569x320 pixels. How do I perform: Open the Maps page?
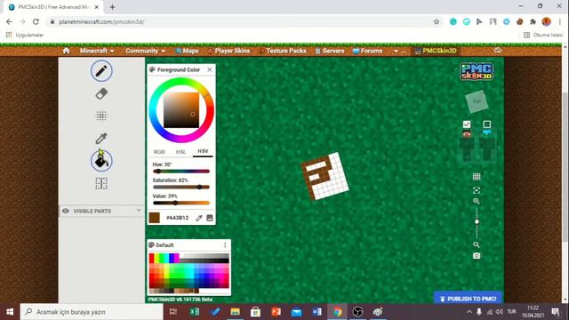coord(188,51)
